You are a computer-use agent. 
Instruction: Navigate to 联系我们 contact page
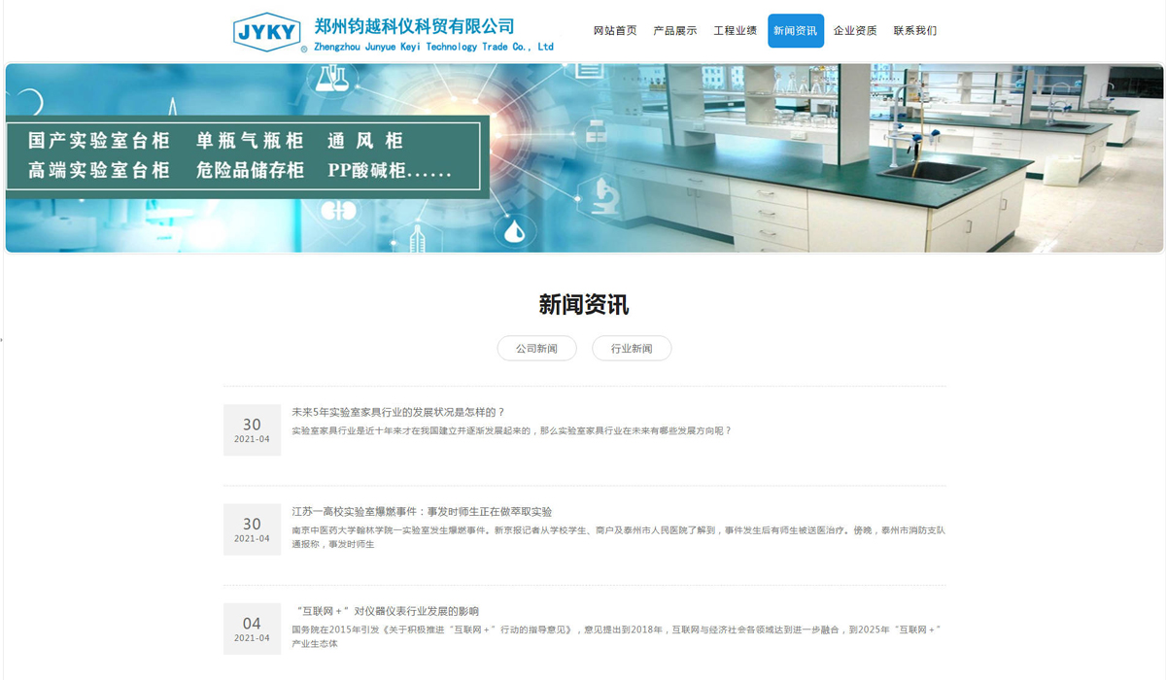point(915,31)
